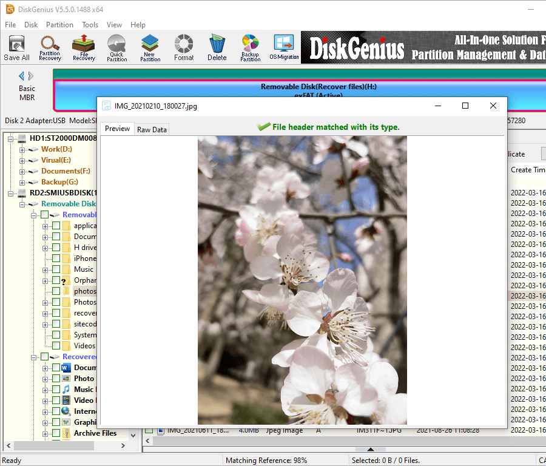This screenshot has height=466, width=546.
Task: Click the Delete partition icon
Action: click(217, 47)
